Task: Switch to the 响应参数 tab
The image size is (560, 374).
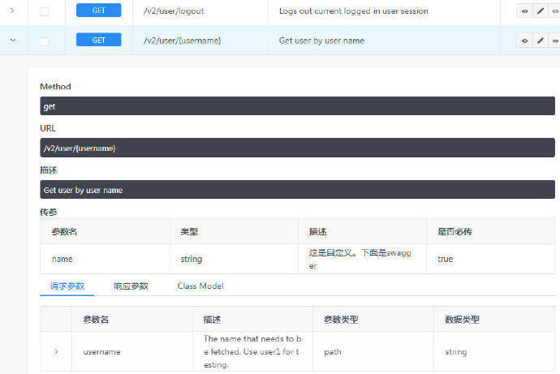Action: click(x=131, y=286)
